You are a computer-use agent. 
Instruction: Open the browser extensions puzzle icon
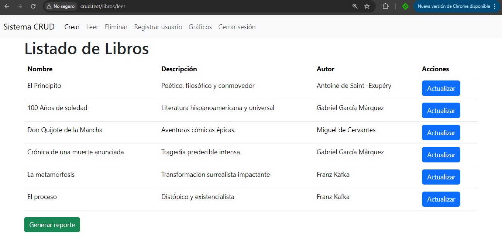pyautogui.click(x=385, y=6)
